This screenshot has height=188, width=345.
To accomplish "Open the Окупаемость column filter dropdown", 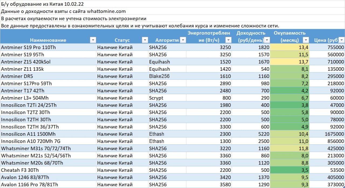I will [x=306, y=40].
